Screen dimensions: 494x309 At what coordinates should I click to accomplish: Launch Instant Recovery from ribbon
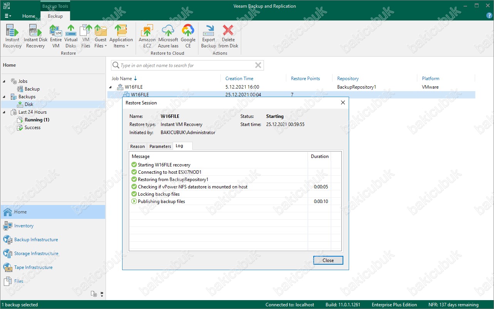pyautogui.click(x=12, y=37)
